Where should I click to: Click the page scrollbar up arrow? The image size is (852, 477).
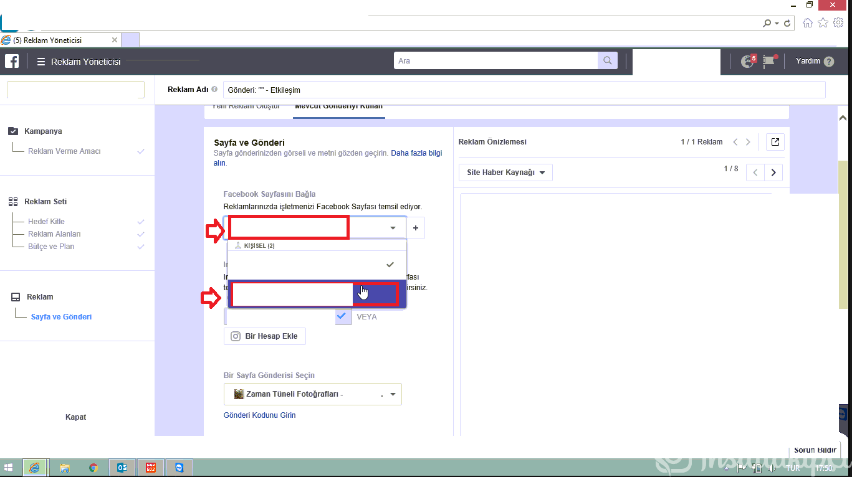coord(843,117)
